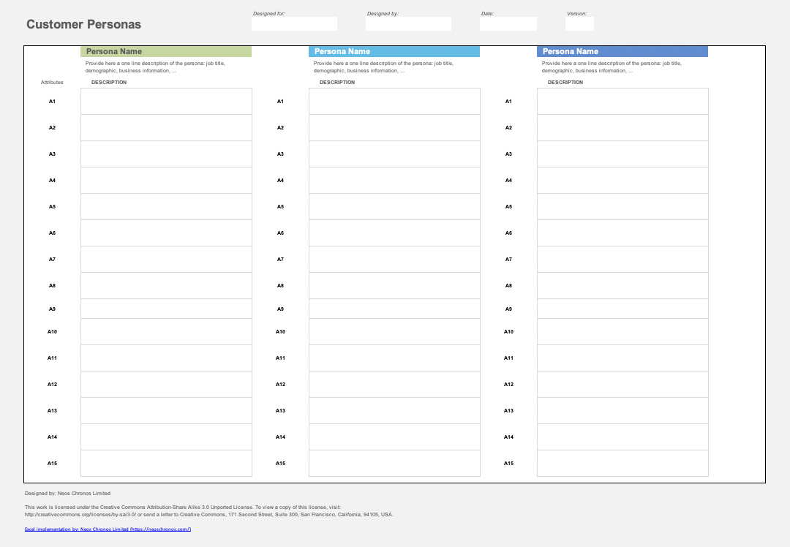The image size is (790, 547).
Task: Select the dark blue Persona Name header
Action: [622, 51]
